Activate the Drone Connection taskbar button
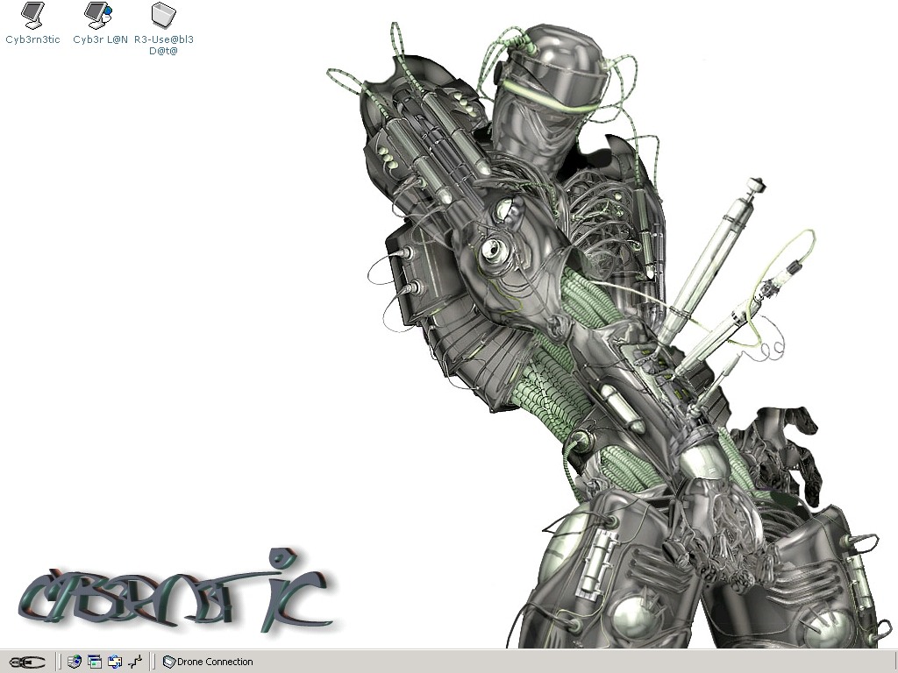The image size is (898, 673). 209,662
